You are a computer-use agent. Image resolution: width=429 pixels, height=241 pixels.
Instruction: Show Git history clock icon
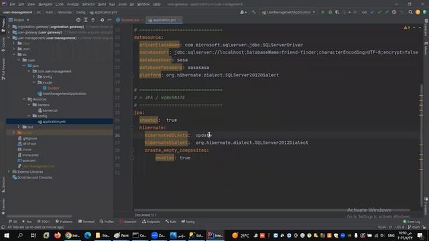pos(394,12)
